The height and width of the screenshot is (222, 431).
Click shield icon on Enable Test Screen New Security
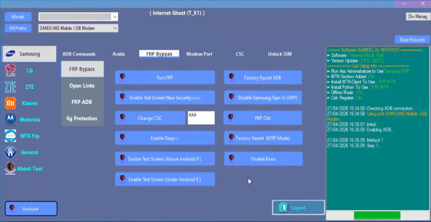[x=123, y=97]
